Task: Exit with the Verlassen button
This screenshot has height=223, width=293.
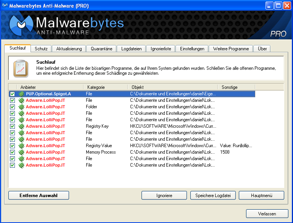Action: coord(267,214)
